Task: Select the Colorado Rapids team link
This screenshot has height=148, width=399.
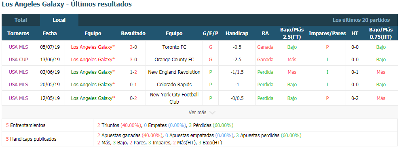Action: coord(174,84)
